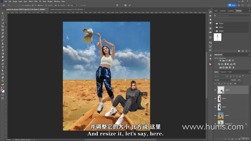The height and width of the screenshot is (141, 251).
Task: Open the Patterns panel flyout menu
Action: point(249,11)
